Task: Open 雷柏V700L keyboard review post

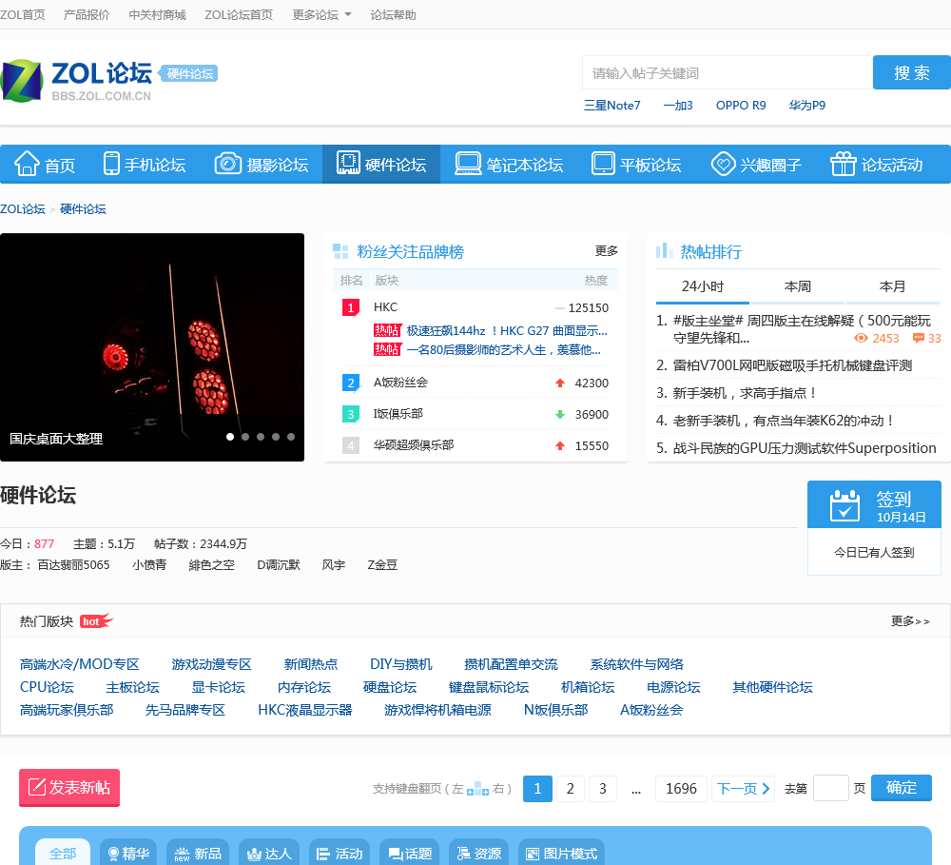Action: pyautogui.click(x=792, y=365)
